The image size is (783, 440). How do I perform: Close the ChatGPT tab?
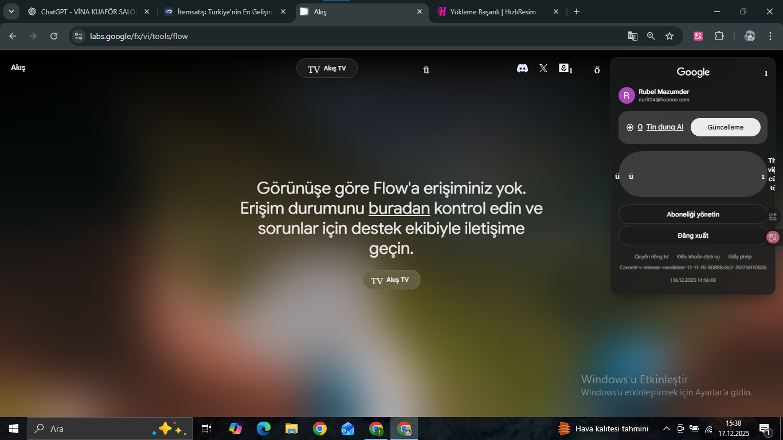coord(146,11)
